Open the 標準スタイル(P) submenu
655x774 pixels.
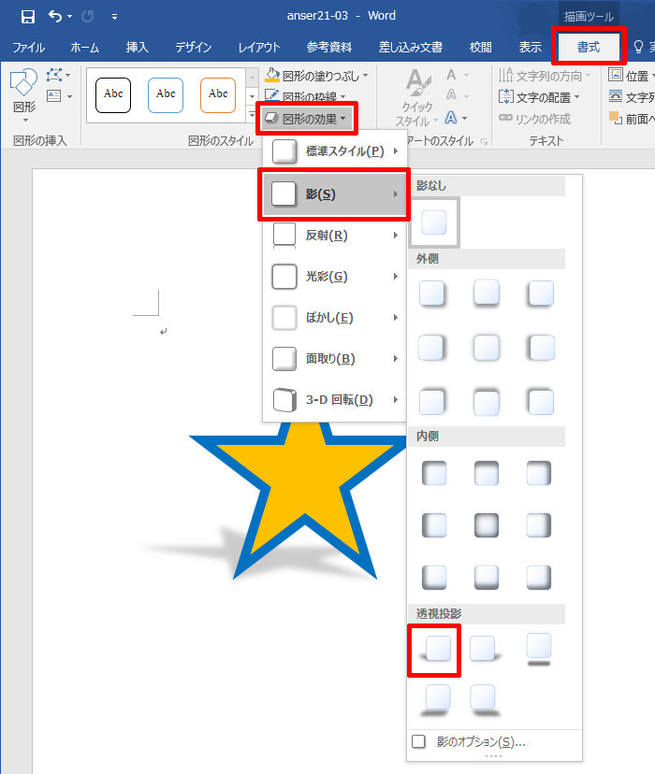point(334,151)
